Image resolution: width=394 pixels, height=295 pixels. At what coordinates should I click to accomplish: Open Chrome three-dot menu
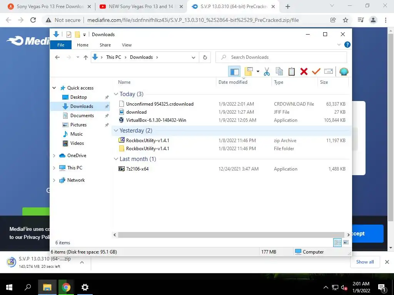click(386, 20)
